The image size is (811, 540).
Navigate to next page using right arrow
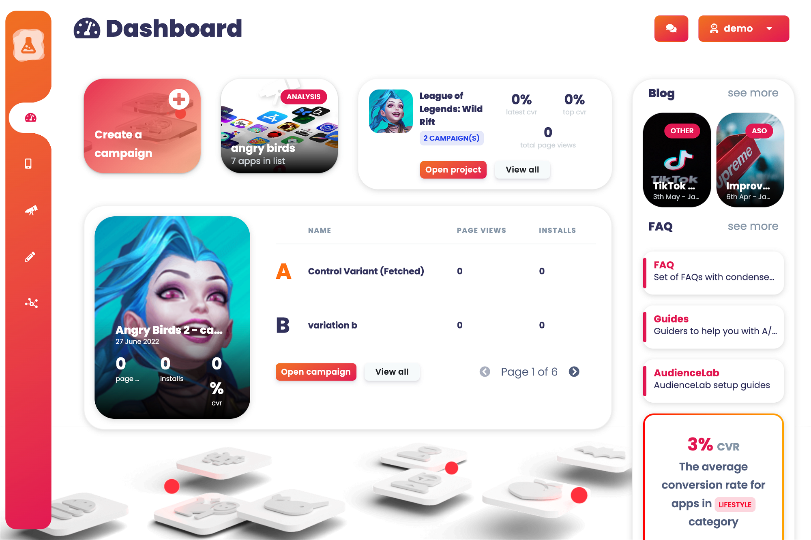pyautogui.click(x=573, y=372)
